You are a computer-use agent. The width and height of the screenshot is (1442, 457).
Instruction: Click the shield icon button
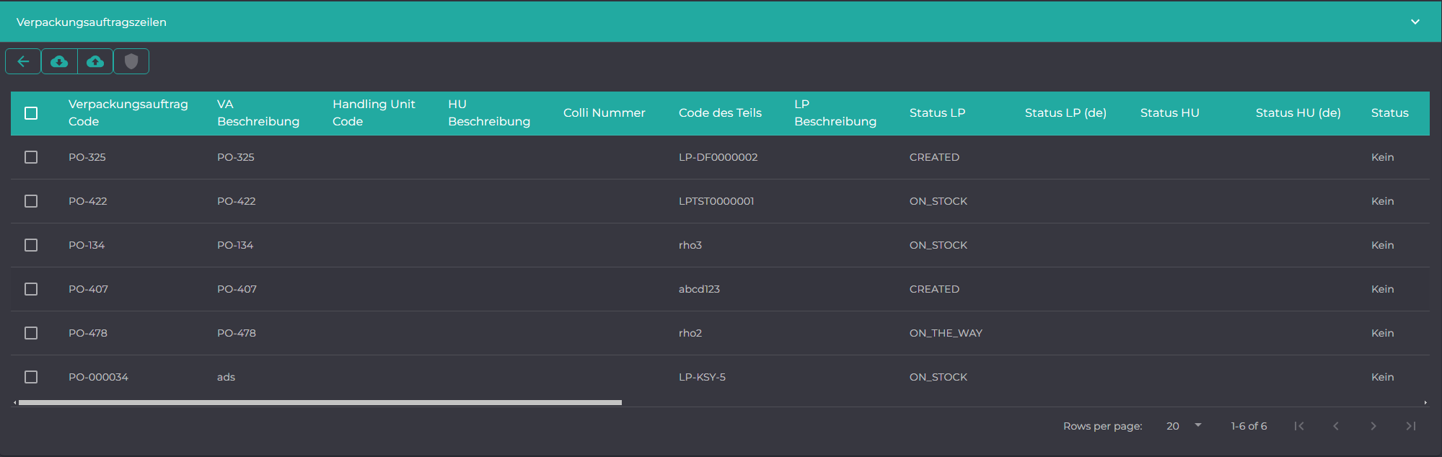[x=131, y=61]
